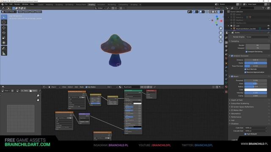Select the Annotate tool
Viewport: 271px width, 152px height.
click(x=4, y=49)
